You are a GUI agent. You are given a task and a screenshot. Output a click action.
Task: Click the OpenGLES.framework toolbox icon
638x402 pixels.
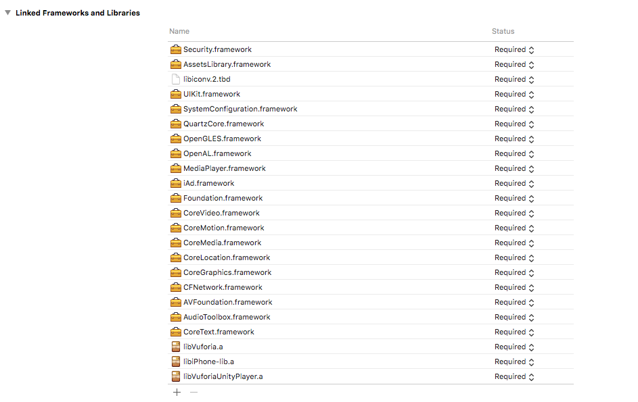(176, 139)
